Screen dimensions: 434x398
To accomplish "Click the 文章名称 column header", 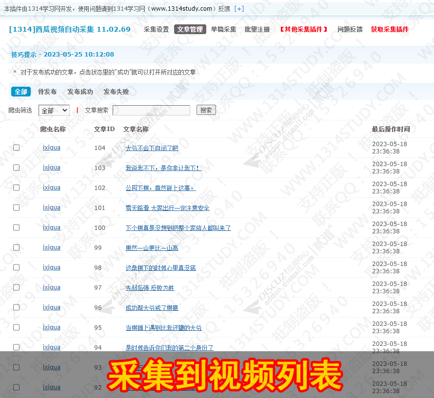I will 136,129.
